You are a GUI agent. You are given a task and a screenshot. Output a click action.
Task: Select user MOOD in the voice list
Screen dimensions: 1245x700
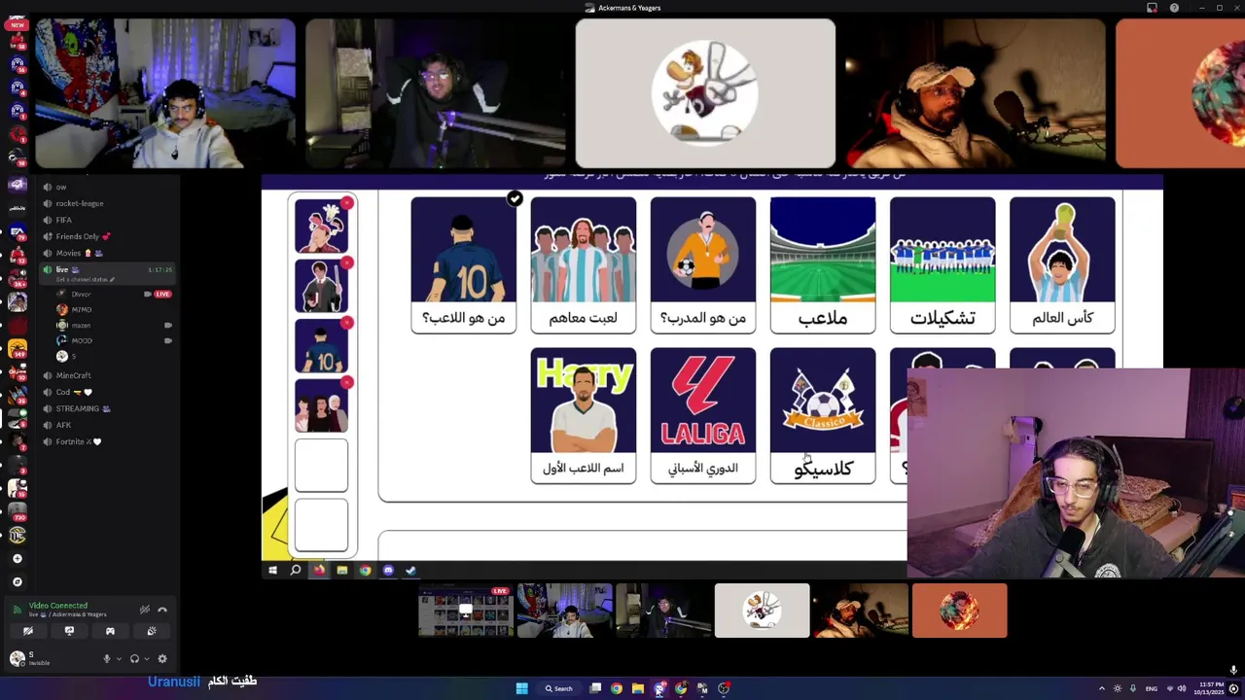click(81, 340)
